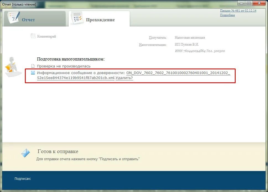Click the Подготовка налогоплательщиком heading

71,59
